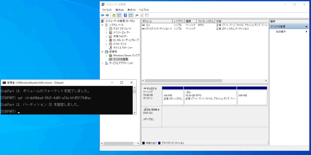The height and width of the screenshot is (155, 311).
Task: Expand Services and Applications (サービスとアプリケーション) node
Action: (103, 63)
